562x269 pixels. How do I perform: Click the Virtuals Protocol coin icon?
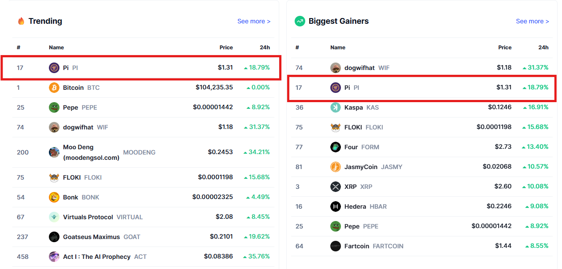pyautogui.click(x=54, y=217)
